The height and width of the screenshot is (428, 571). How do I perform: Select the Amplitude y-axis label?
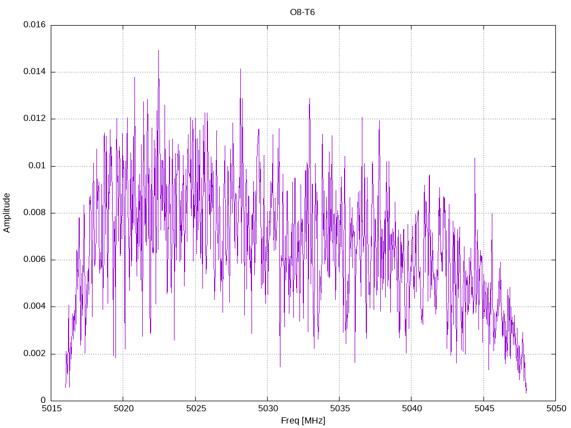(7, 213)
